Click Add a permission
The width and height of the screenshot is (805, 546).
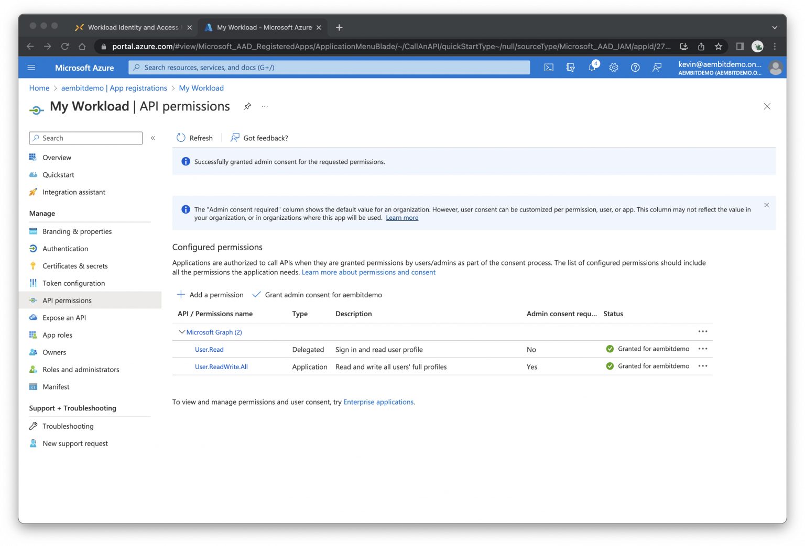tap(210, 295)
